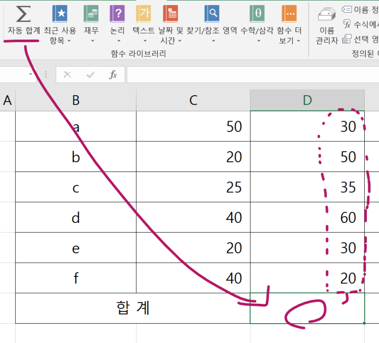Viewport: 379px width, 343px height.
Task: Select column D cell in row e
Action: pos(307,248)
